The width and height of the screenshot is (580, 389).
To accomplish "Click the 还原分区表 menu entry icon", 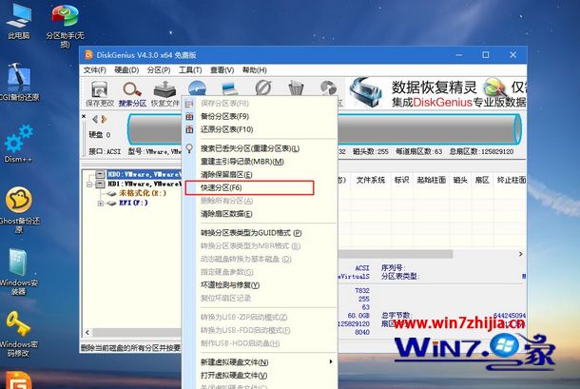I will coord(189,129).
